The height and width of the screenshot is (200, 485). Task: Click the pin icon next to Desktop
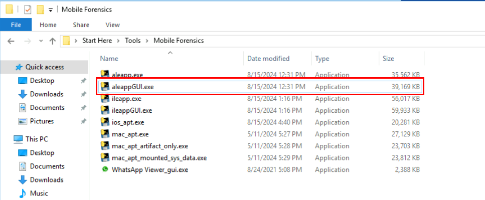point(83,81)
